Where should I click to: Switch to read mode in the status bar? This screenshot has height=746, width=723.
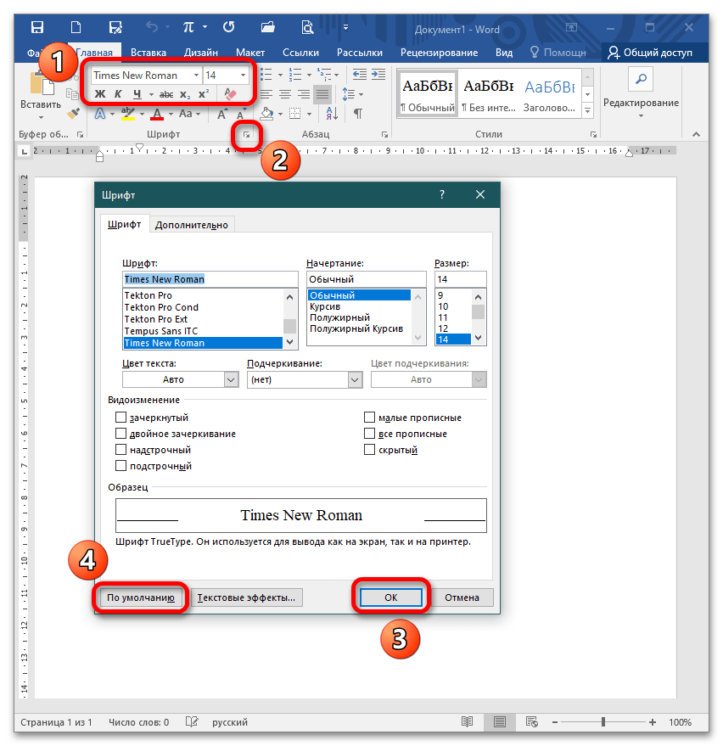point(467,722)
